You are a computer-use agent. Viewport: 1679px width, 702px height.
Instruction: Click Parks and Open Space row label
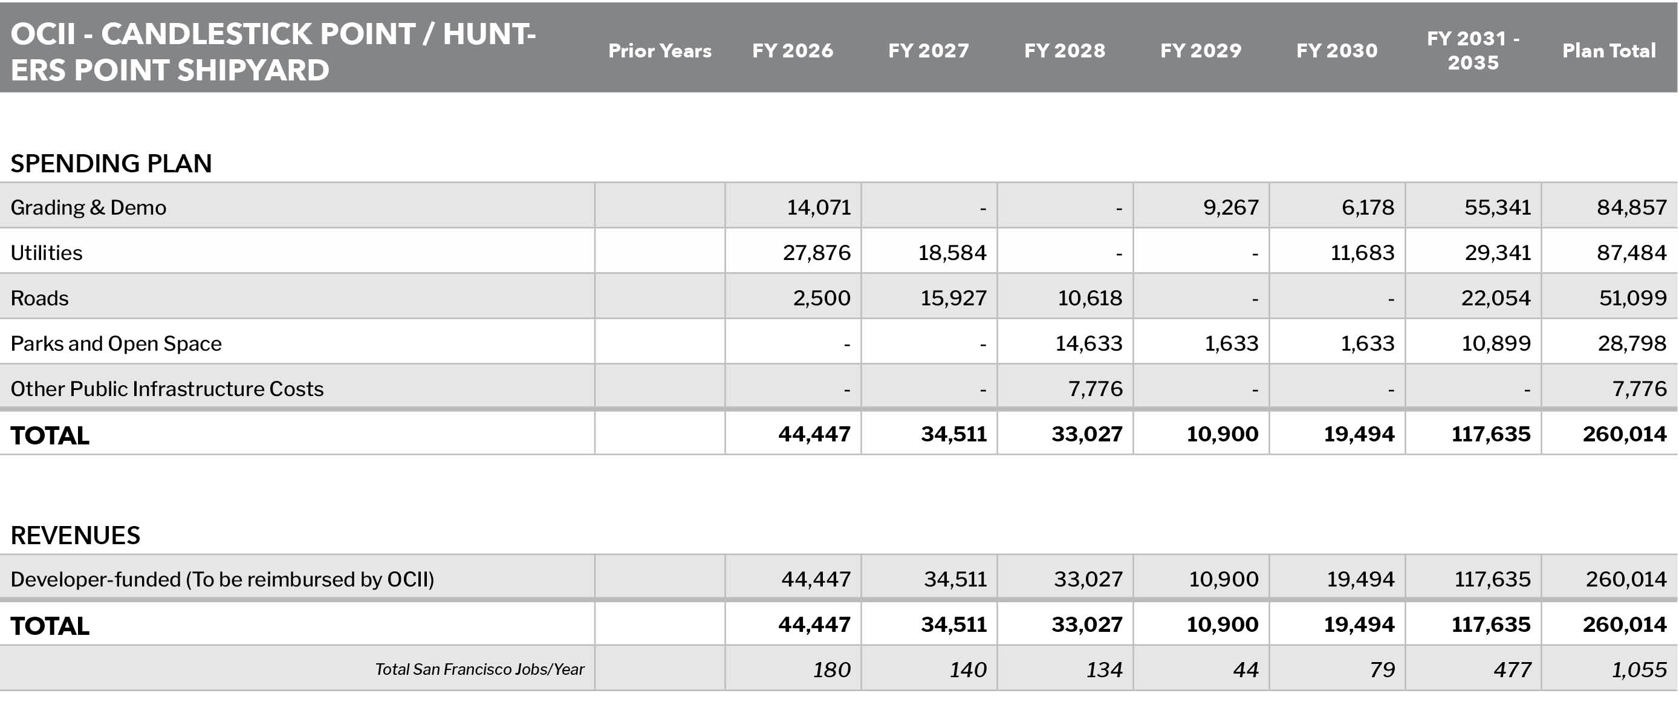click(116, 343)
